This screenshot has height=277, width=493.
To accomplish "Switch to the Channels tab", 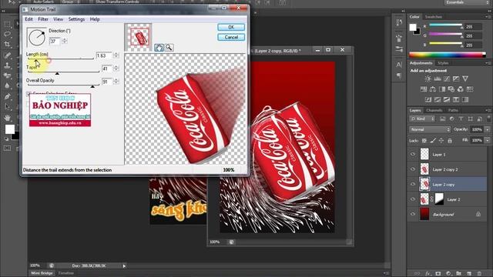I will coord(434,110).
